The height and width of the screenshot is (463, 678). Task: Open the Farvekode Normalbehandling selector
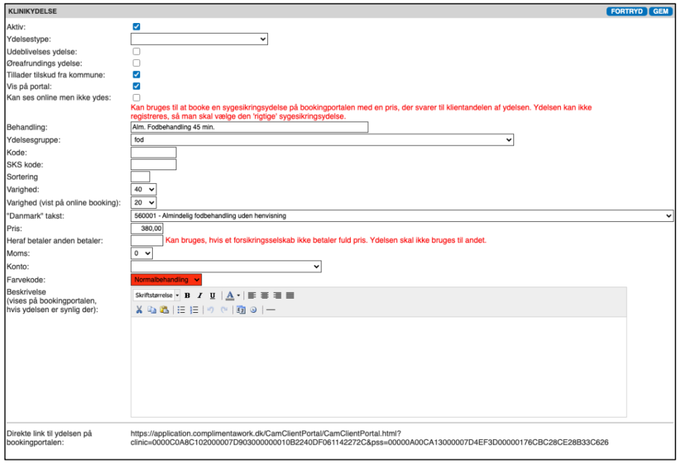click(x=167, y=280)
